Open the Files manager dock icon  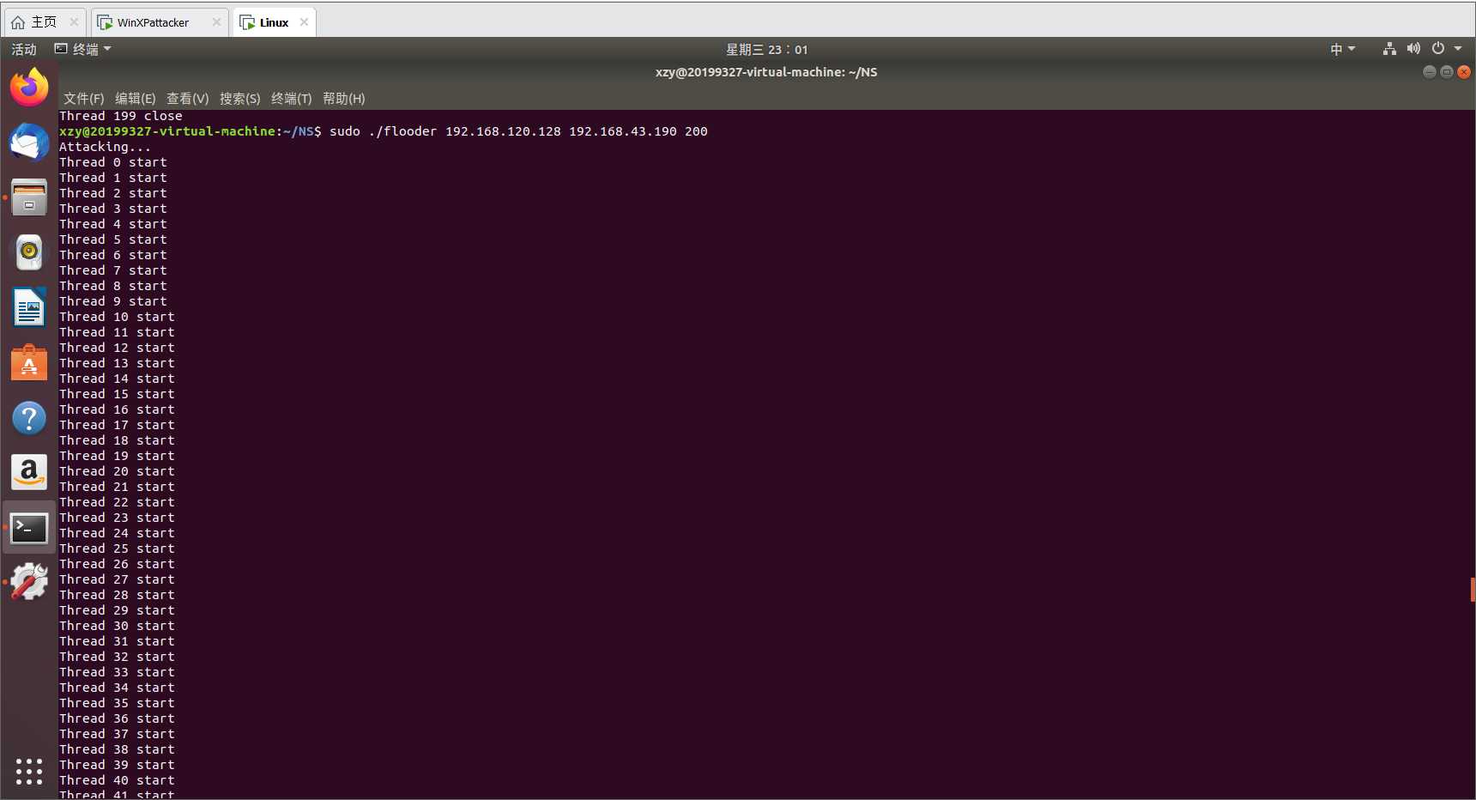29,197
